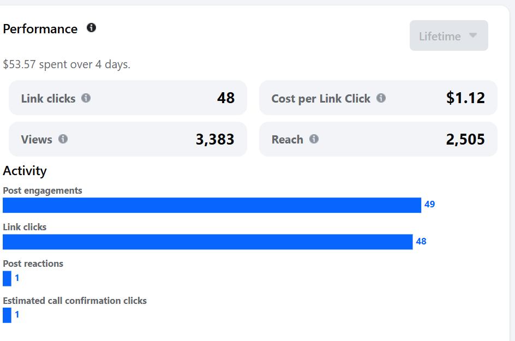515x341 pixels.
Task: Click info icon beside Cost per Link Click
Action: (x=381, y=98)
